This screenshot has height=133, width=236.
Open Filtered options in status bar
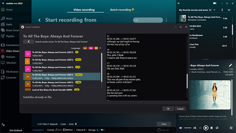(81, 130)
